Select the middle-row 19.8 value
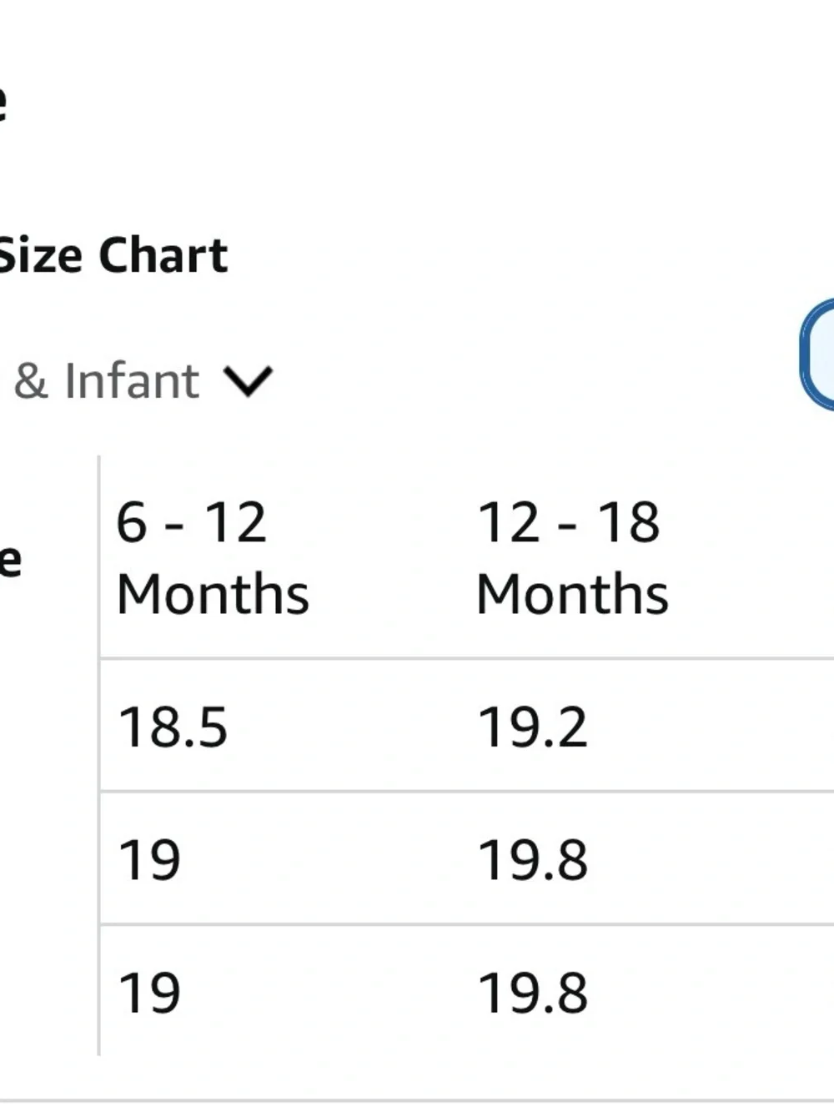The image size is (834, 1112). click(x=532, y=859)
